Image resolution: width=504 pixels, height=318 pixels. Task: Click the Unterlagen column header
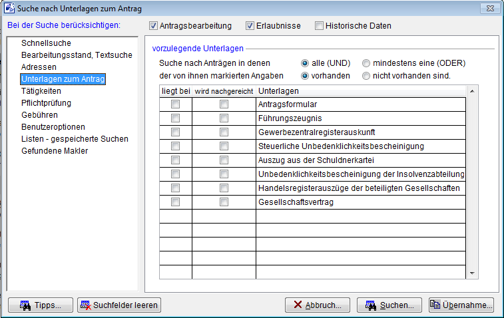click(360, 90)
